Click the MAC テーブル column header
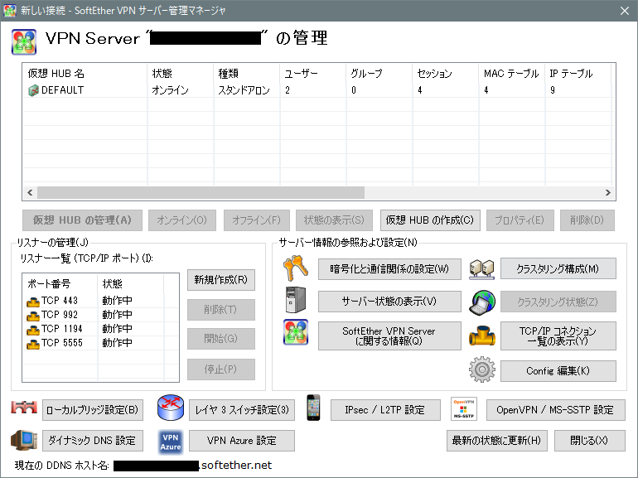Screen dimensions: 638x478 point(512,74)
